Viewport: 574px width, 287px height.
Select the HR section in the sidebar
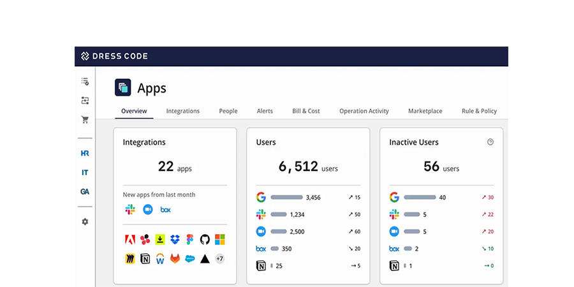point(85,154)
